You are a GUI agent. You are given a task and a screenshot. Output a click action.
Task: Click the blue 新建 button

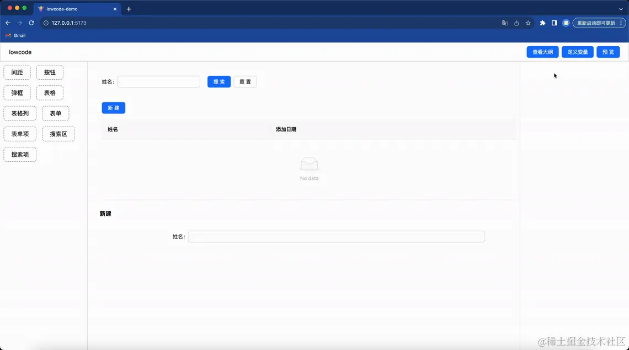click(x=114, y=108)
